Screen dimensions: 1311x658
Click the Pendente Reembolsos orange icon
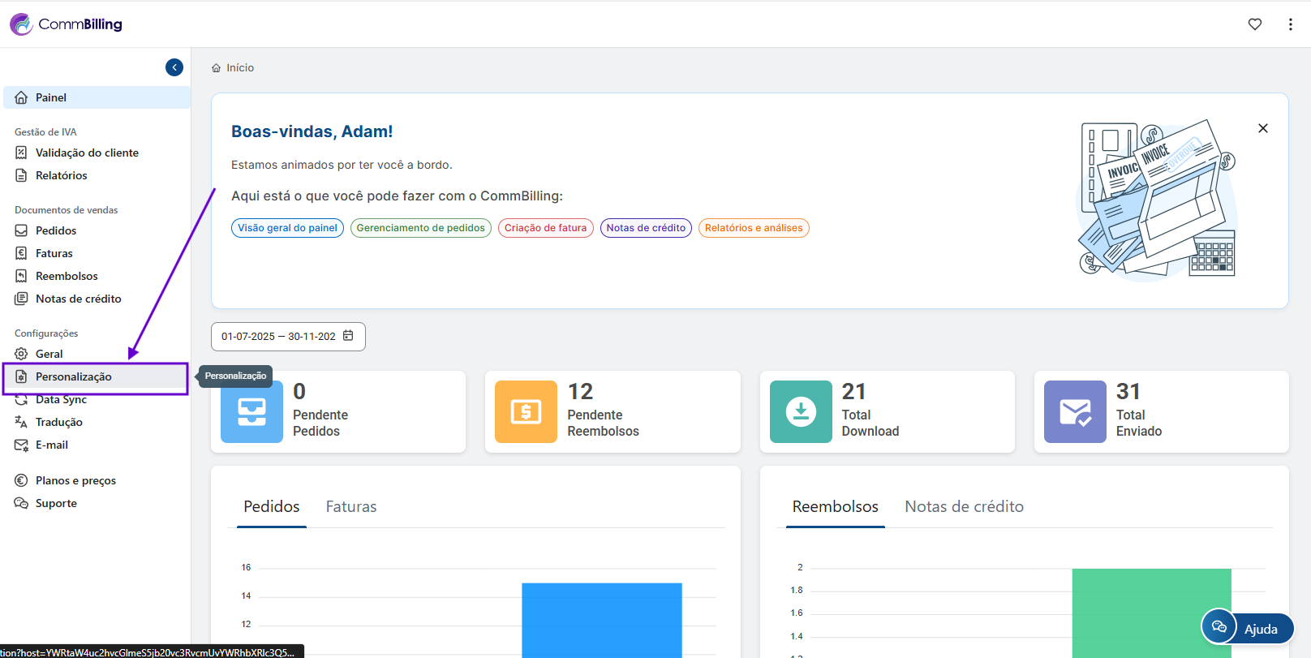(526, 411)
